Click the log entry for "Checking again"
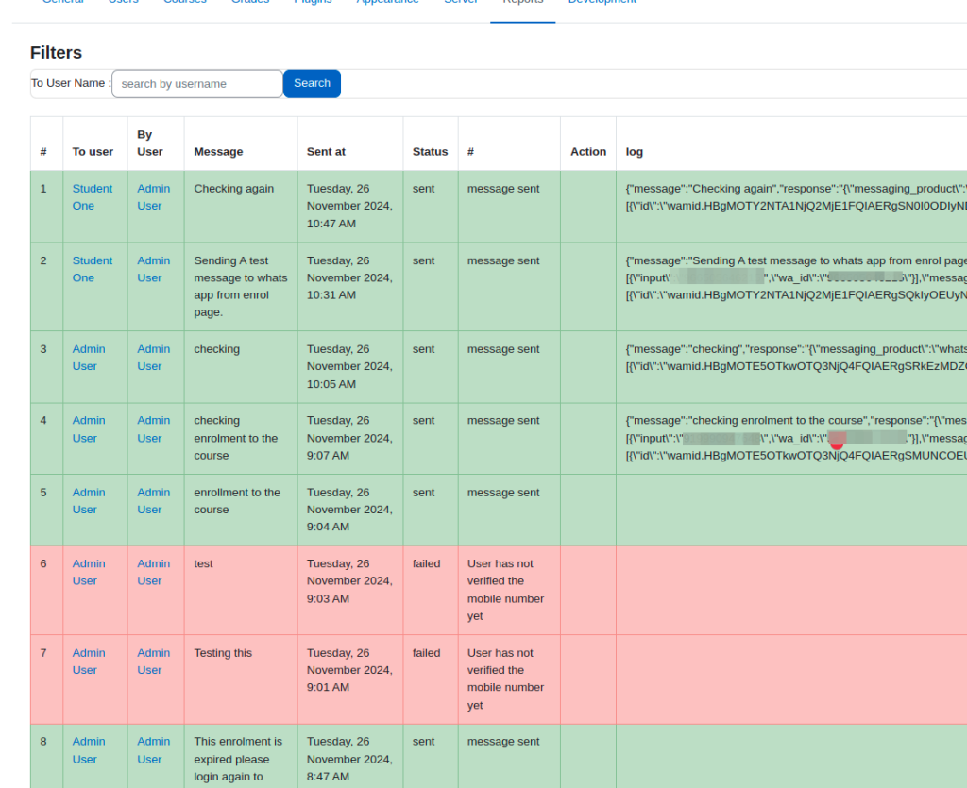This screenshot has width=967, height=788. [796, 197]
